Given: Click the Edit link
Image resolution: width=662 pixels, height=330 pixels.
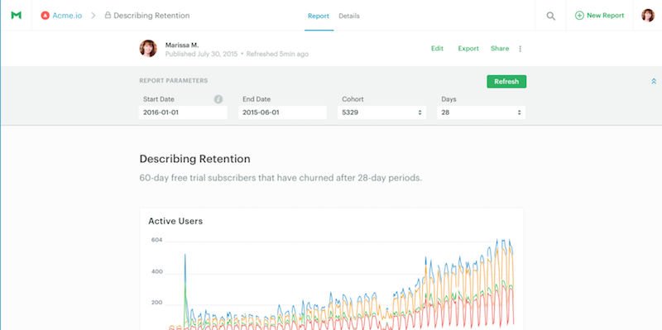Looking at the screenshot, I should 437,49.
